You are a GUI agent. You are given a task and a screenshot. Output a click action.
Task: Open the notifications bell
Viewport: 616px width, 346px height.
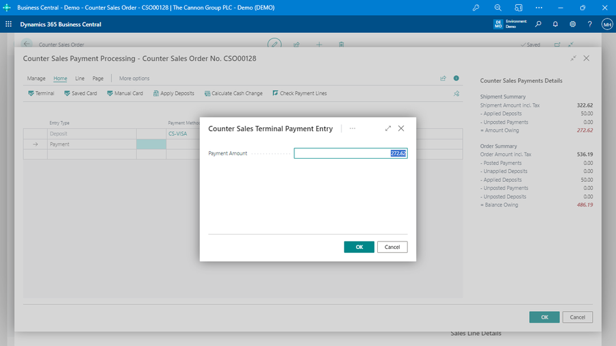555,24
